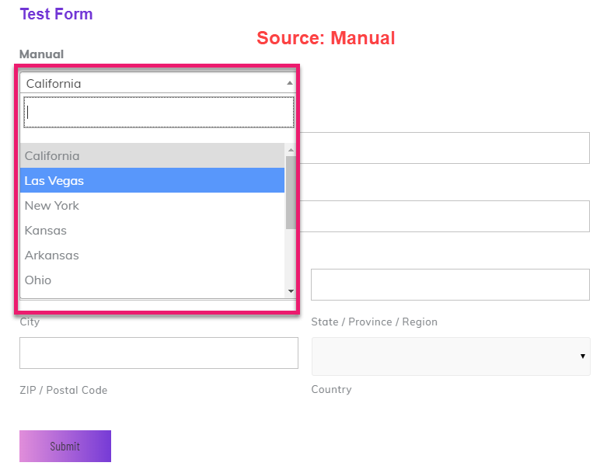Viewport: 600px width, 466px height.
Task: Click the options list scrollbar thumb
Action: point(291,191)
